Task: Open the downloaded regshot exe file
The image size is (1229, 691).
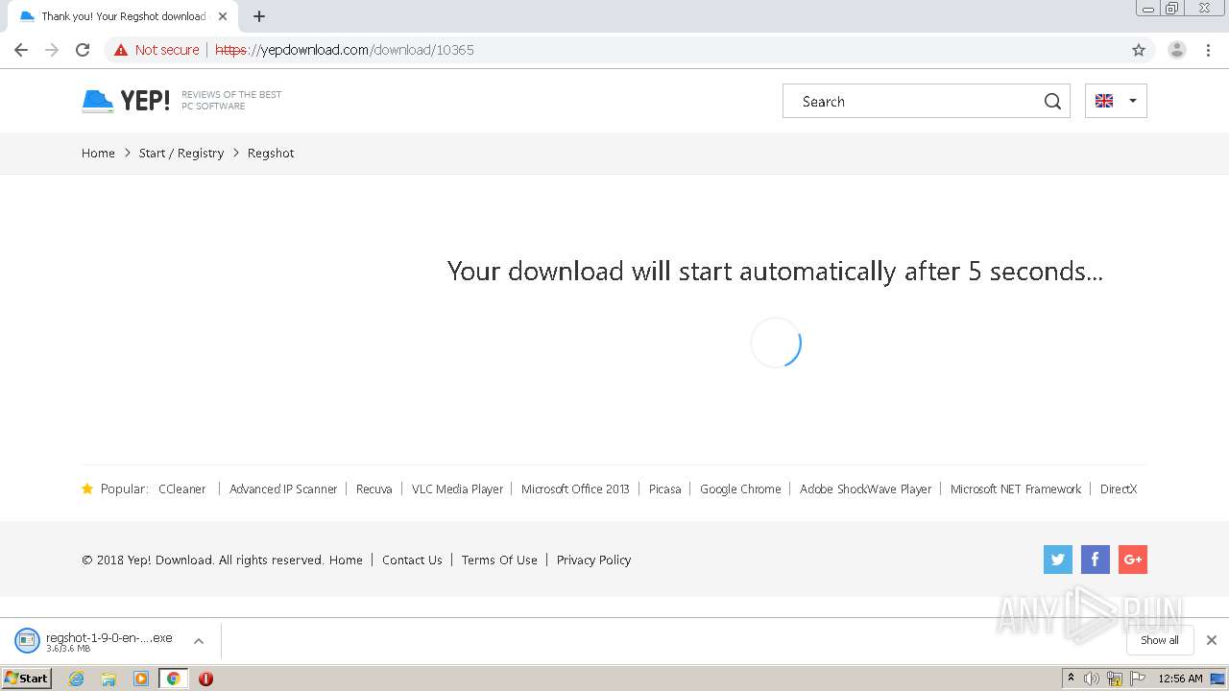Action: pos(94,640)
